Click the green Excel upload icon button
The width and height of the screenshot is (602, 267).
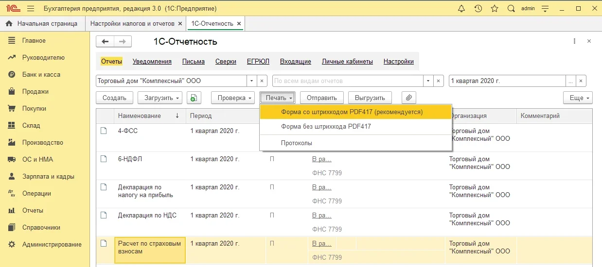pyautogui.click(x=194, y=98)
